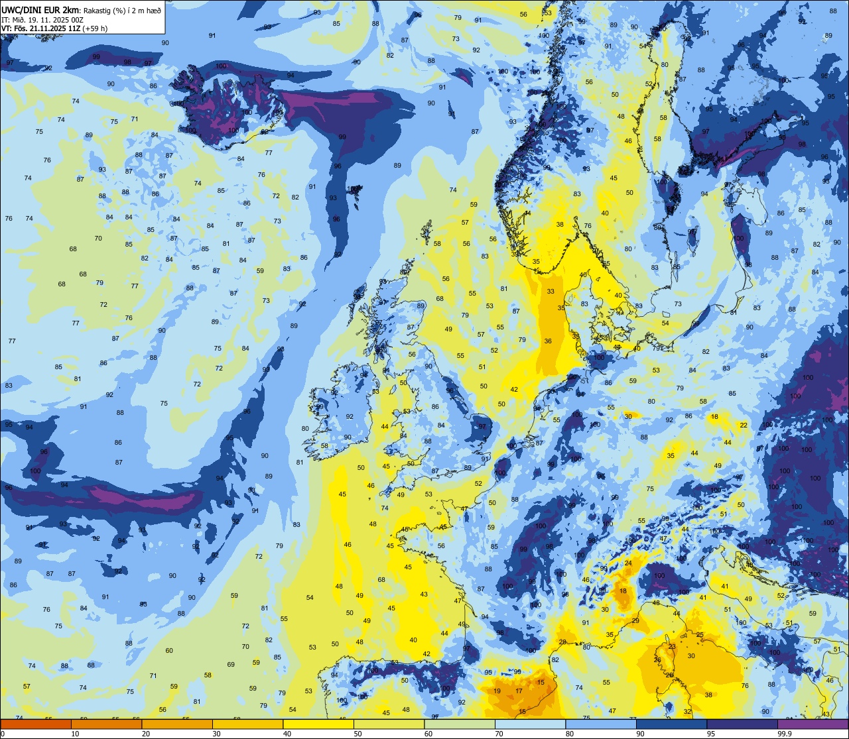
Task: Select the 90–95 % dark blue legend segment
Action: click(x=672, y=724)
